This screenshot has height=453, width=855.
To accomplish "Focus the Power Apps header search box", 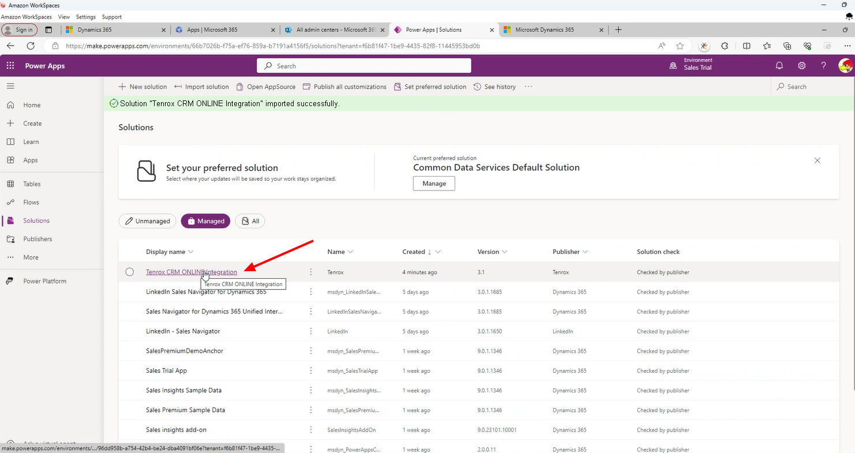I will pyautogui.click(x=363, y=66).
